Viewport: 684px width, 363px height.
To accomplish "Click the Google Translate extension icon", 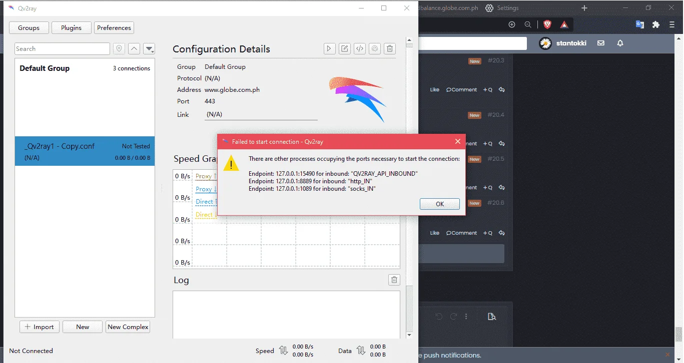I will [x=640, y=24].
